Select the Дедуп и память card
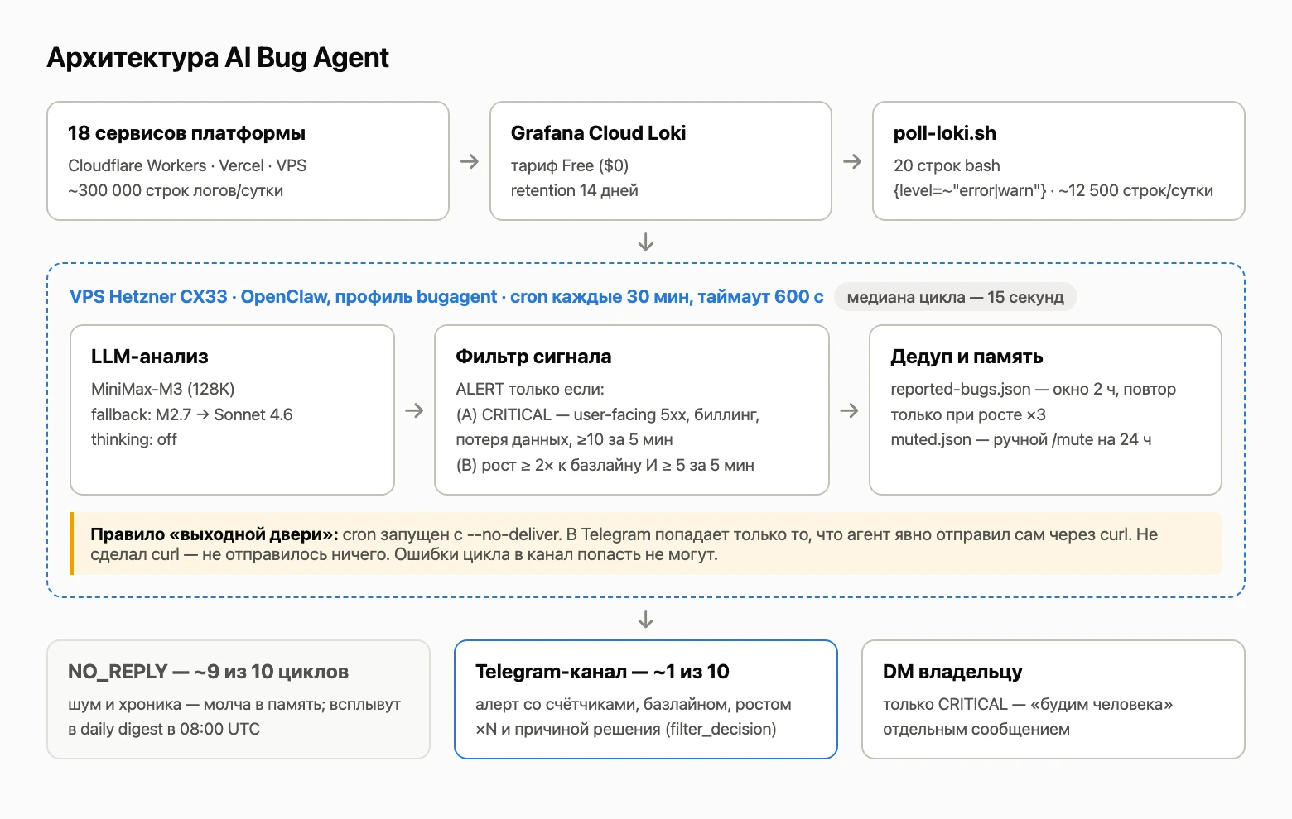The height and width of the screenshot is (819, 1292). pyautogui.click(x=1045, y=409)
